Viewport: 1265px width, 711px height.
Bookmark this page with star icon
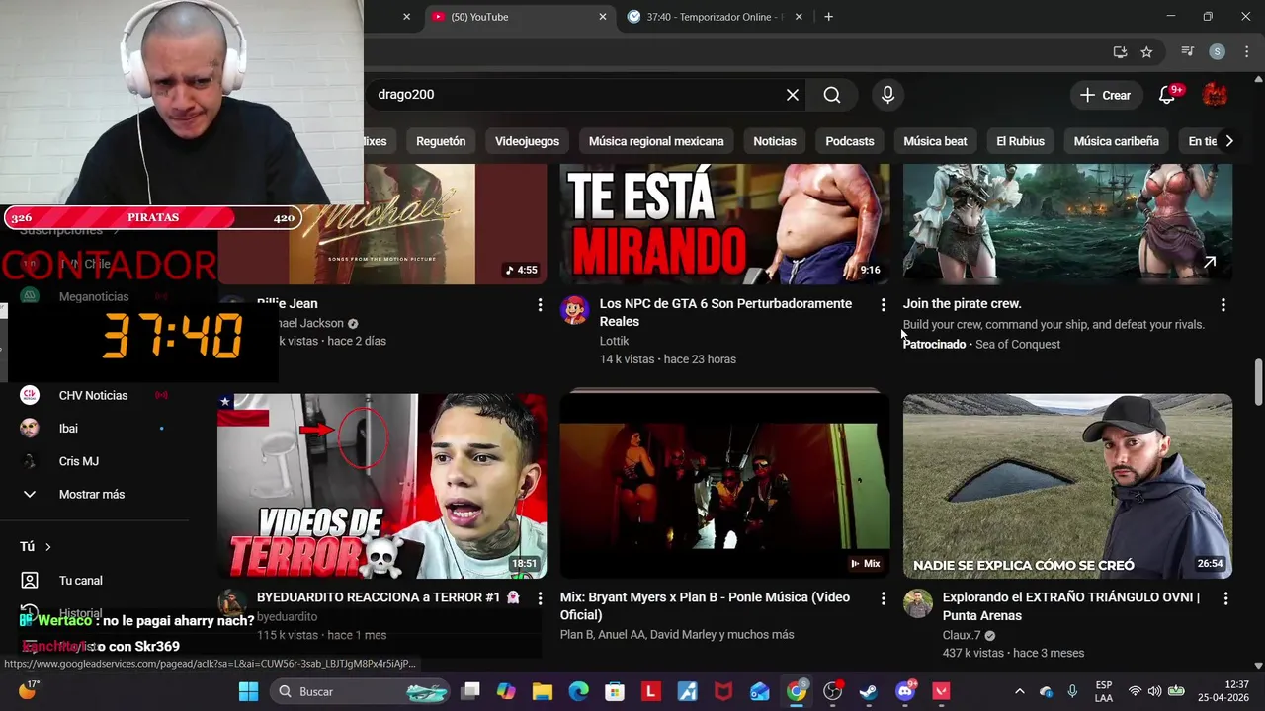click(1146, 52)
